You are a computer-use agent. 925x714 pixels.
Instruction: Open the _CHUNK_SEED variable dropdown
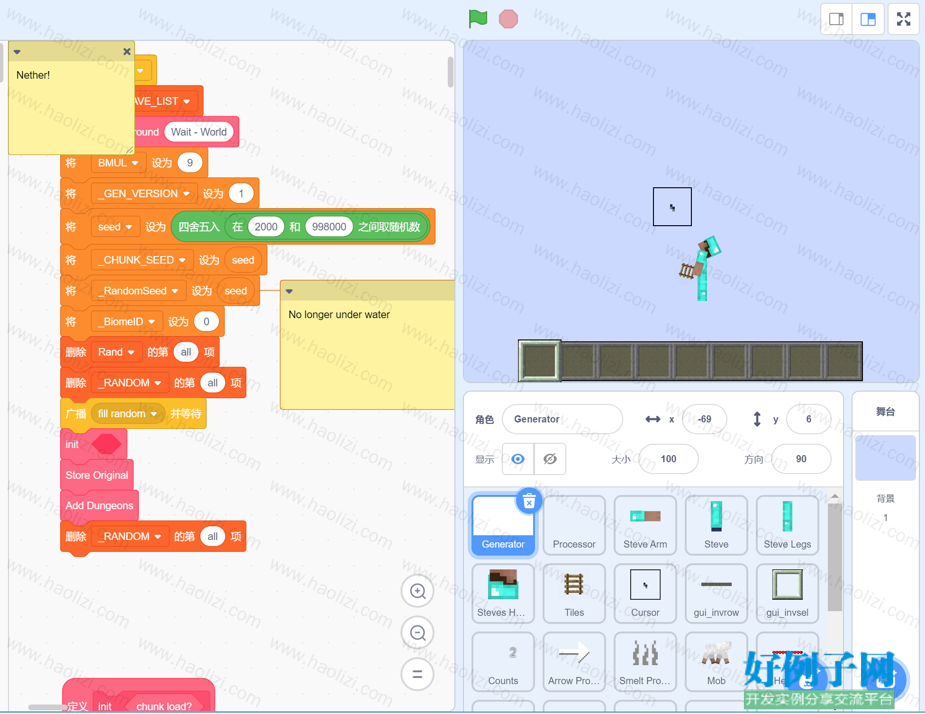(142, 260)
